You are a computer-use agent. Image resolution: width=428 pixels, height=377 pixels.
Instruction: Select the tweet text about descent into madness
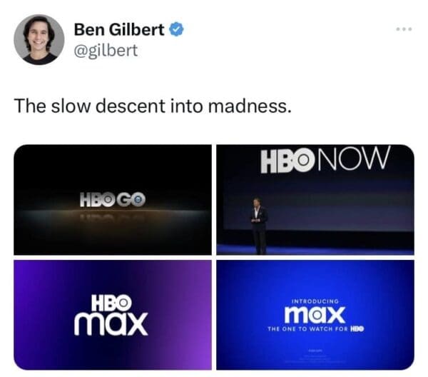pyautogui.click(x=153, y=106)
